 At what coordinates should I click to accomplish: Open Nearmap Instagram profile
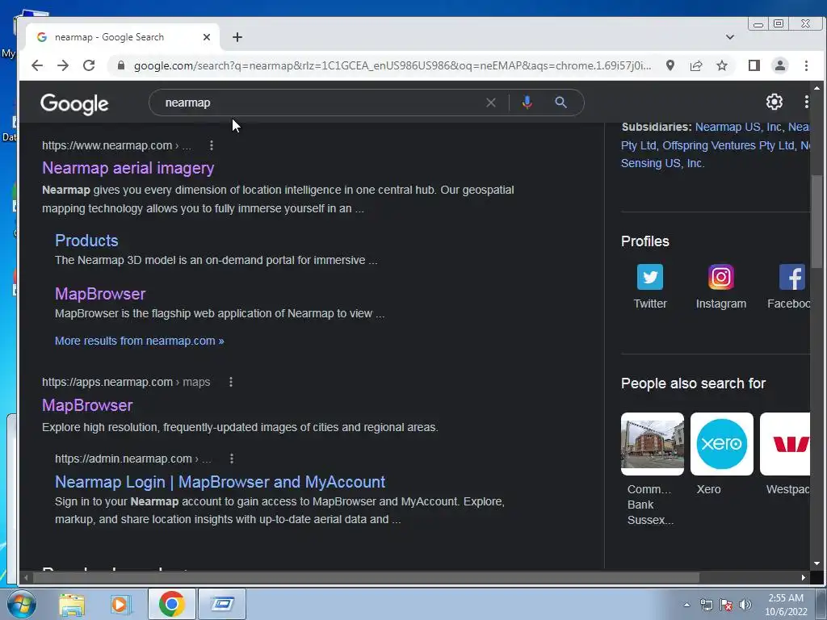721,287
